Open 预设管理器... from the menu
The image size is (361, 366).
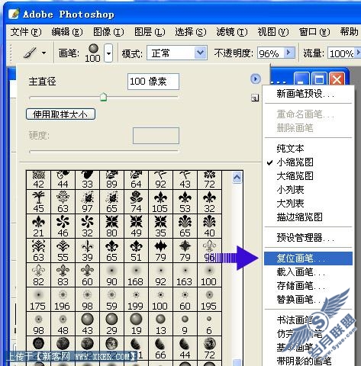pos(308,238)
